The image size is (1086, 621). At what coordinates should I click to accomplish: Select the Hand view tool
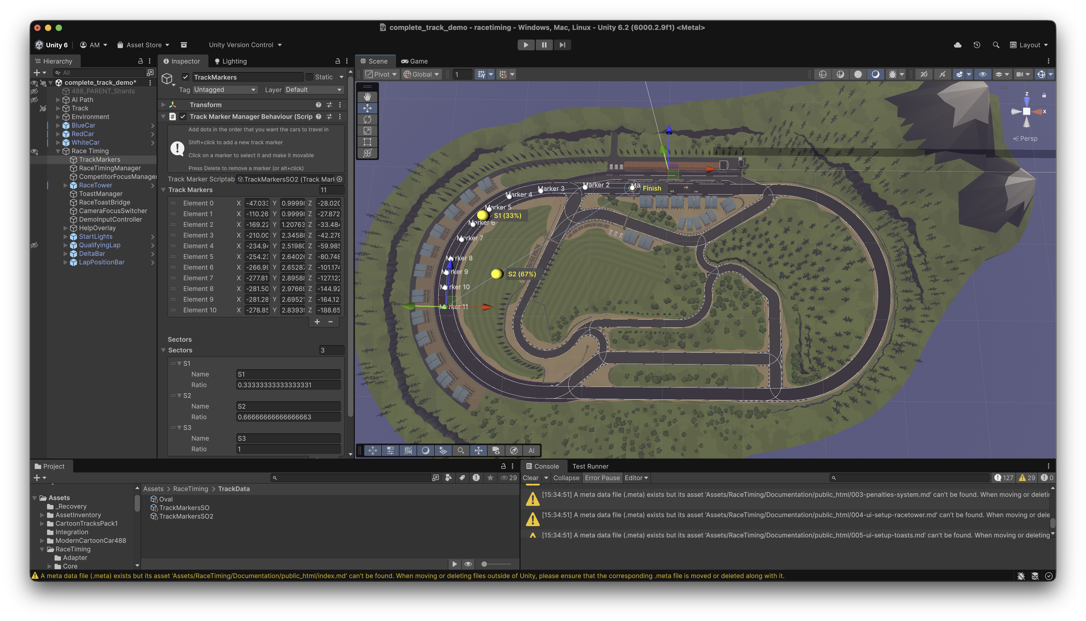coord(367,97)
